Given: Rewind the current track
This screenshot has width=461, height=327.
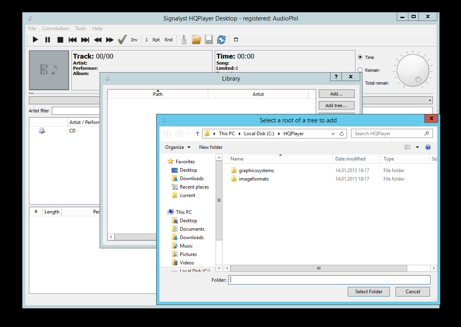Looking at the screenshot, I should click(98, 40).
